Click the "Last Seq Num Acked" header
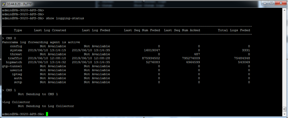The width and height of the screenshot is (288, 118). point(182,30)
